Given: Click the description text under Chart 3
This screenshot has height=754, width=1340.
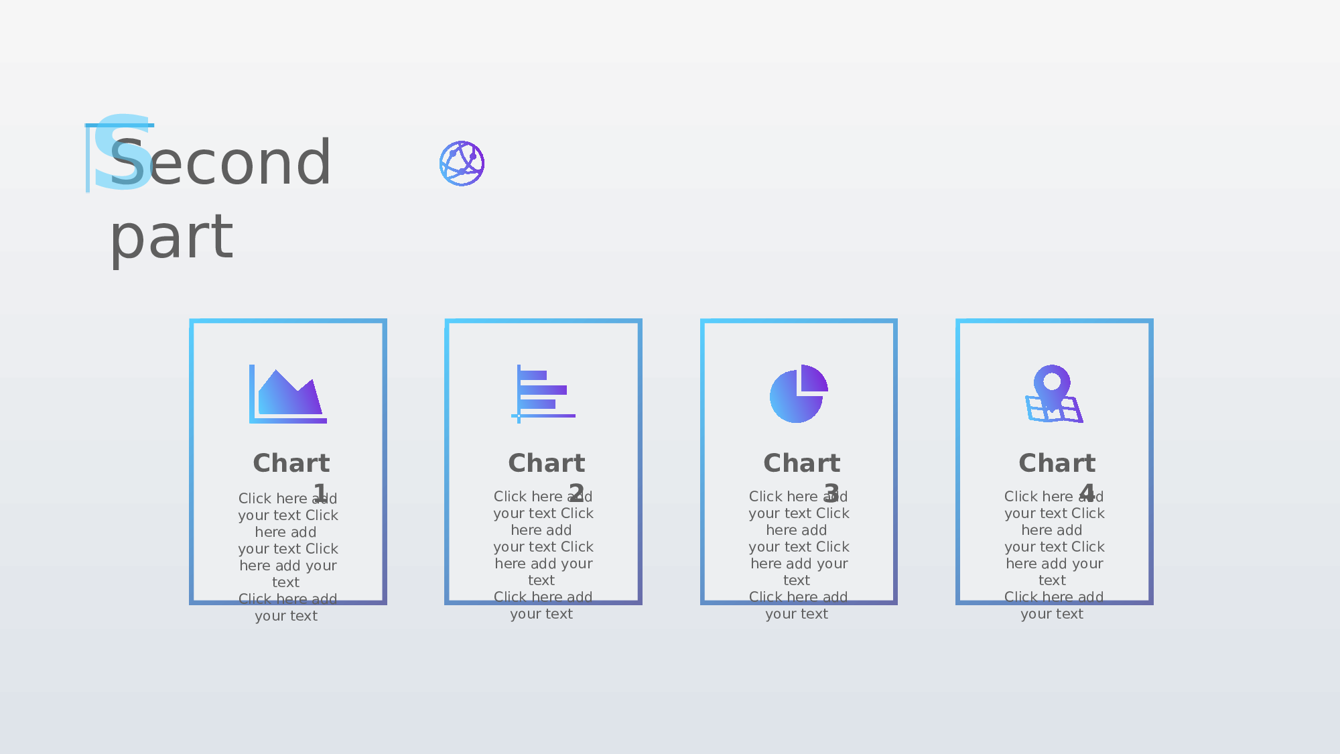Looking at the screenshot, I should [799, 555].
